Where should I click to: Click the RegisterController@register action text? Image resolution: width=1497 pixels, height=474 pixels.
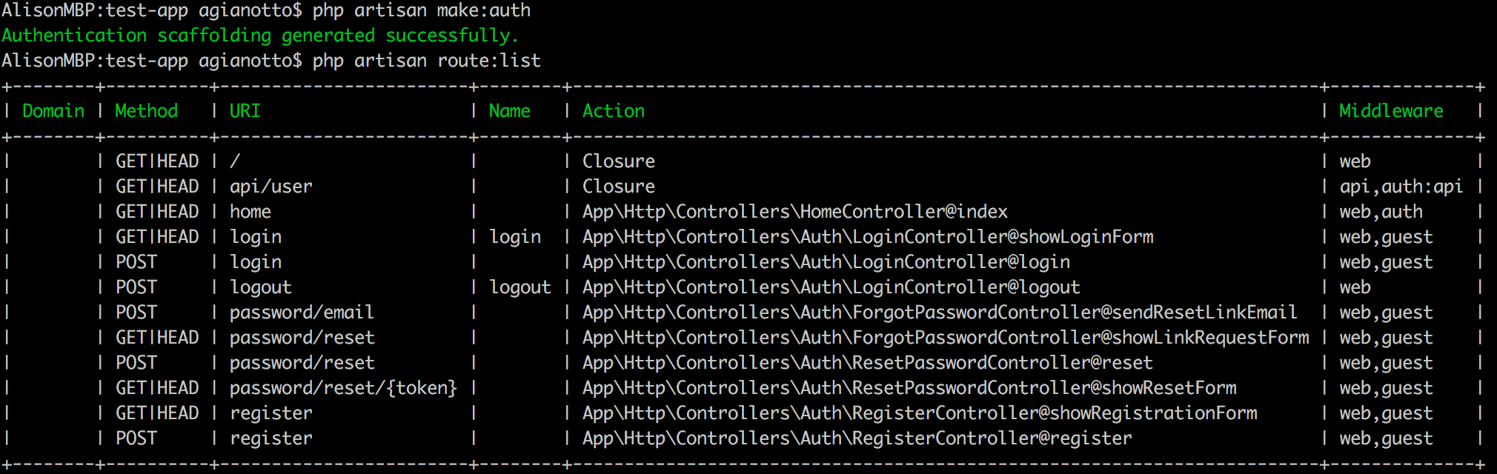click(857, 438)
